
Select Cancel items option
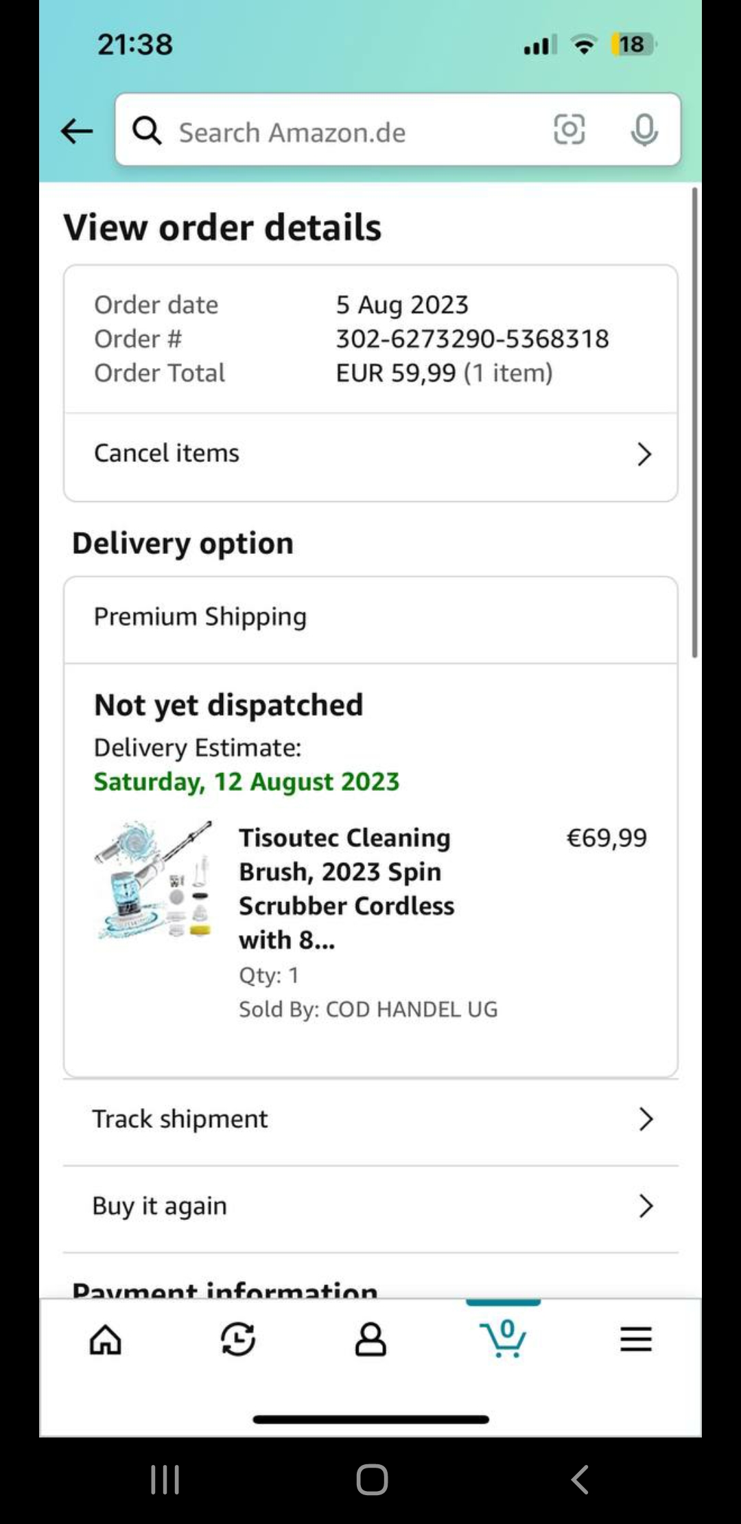pyautogui.click(x=167, y=453)
